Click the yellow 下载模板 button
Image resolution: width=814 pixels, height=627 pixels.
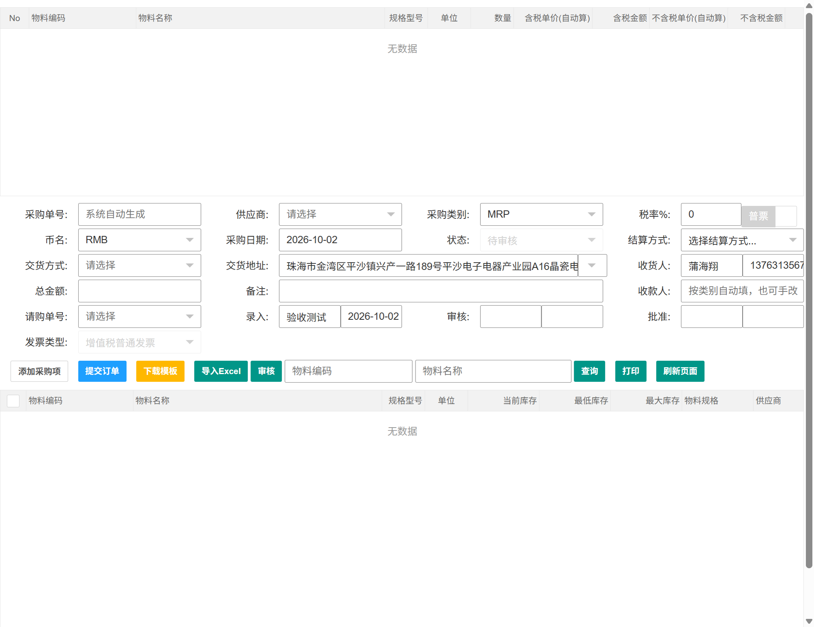(x=160, y=371)
